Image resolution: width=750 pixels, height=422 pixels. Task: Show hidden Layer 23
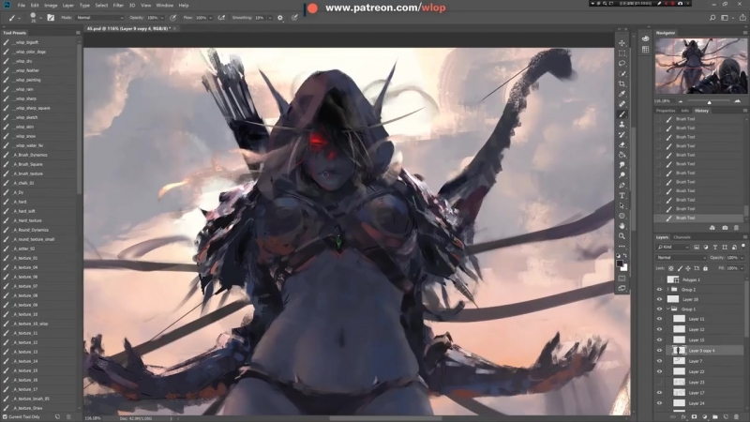(x=660, y=383)
